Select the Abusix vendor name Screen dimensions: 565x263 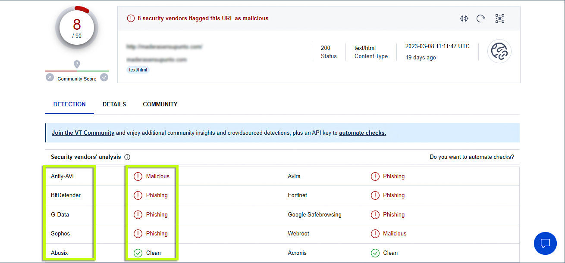tap(60, 253)
